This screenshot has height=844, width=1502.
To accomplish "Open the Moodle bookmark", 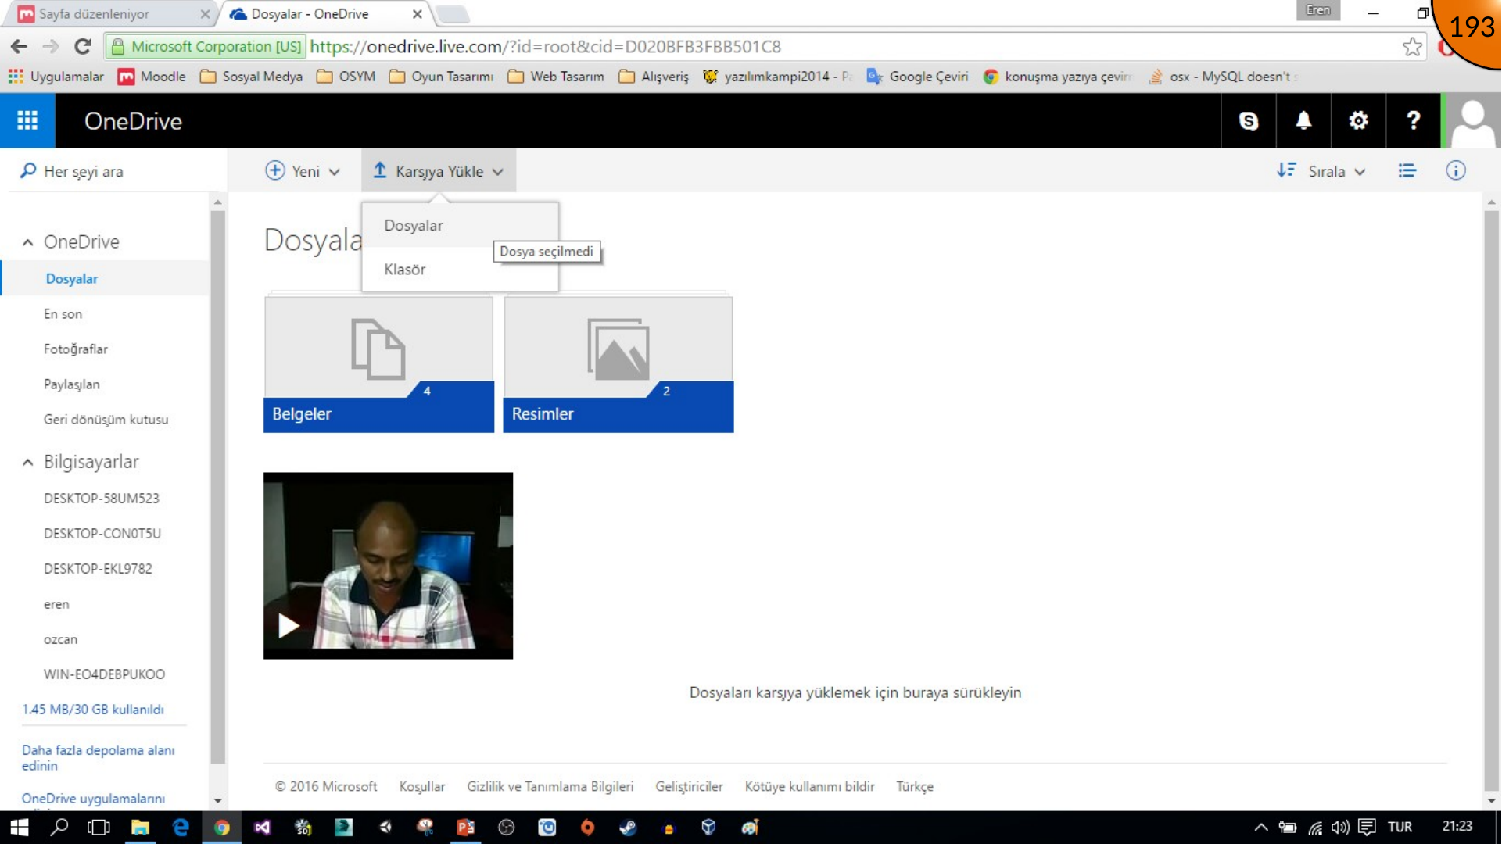I will click(x=152, y=77).
